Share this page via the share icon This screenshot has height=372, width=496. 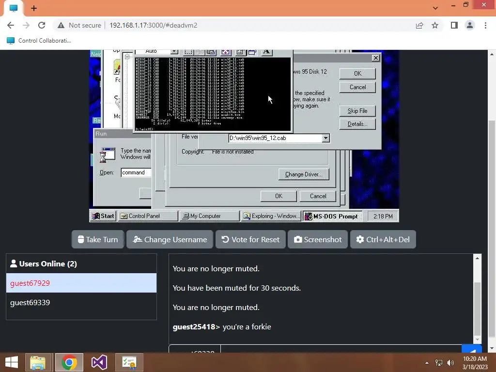[x=419, y=25]
